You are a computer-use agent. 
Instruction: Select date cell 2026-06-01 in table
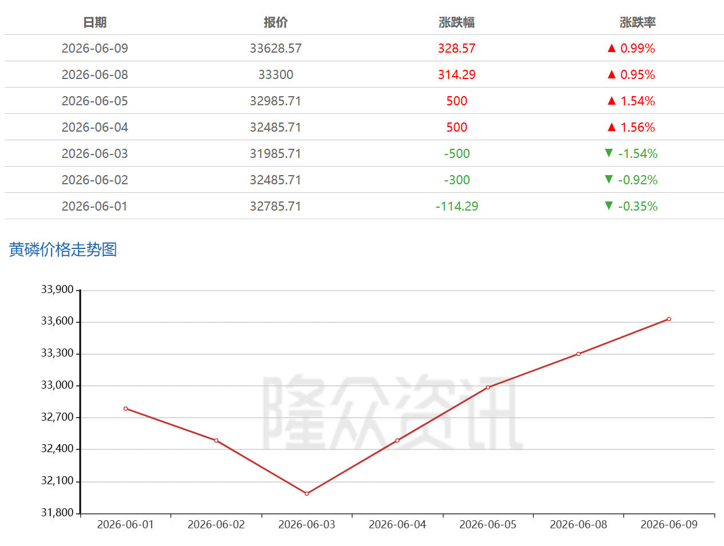coord(95,206)
